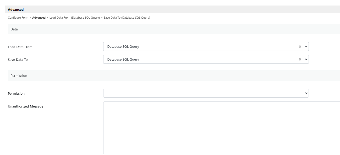
Task: Go to Configure Form breadcrumb
Action: (18, 18)
